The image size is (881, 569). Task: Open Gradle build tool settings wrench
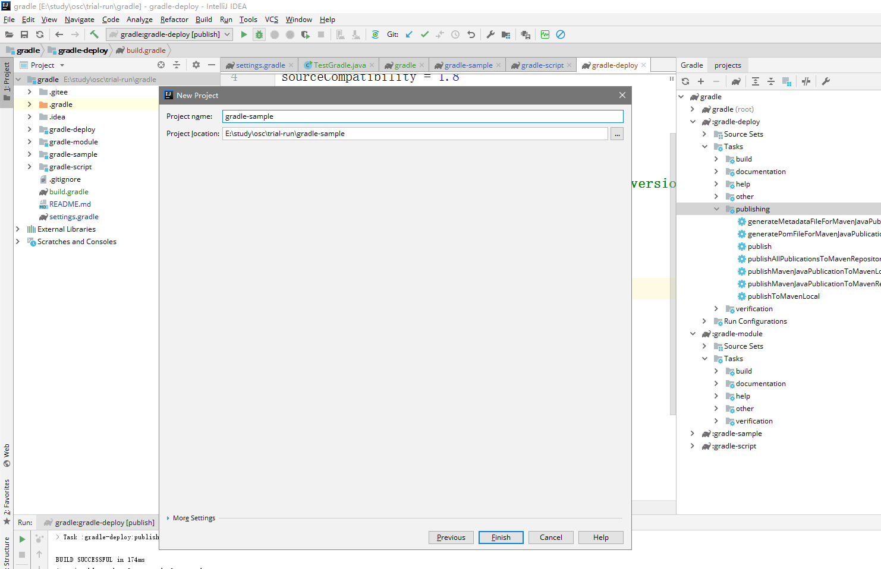(826, 81)
